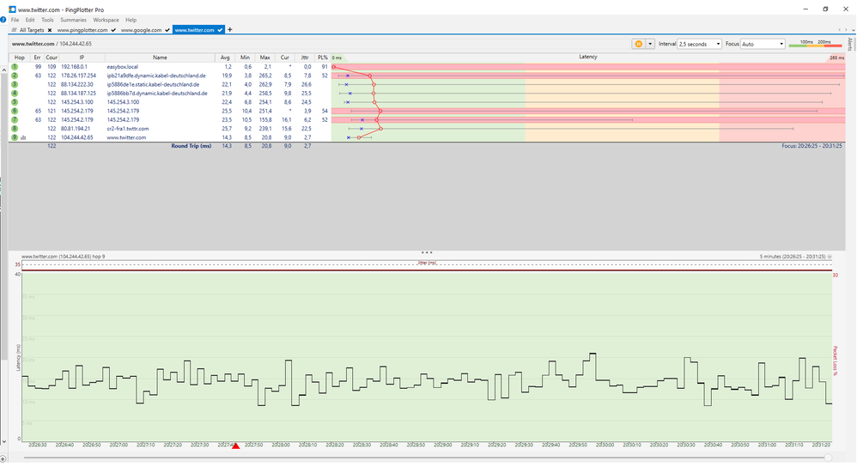This screenshot has height=467, width=857.
Task: Switch to the All Targets tab
Action: pyautogui.click(x=31, y=30)
